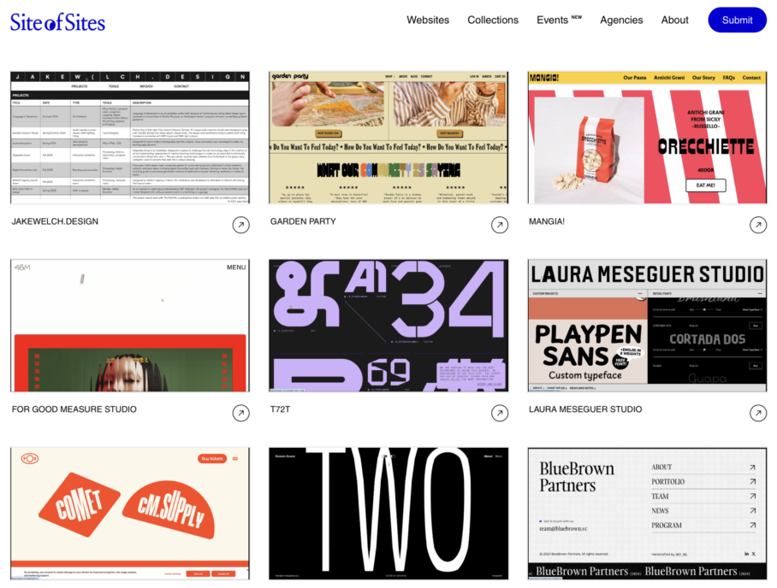Open the About page
Screen dimensions: 777x588
coord(674,20)
